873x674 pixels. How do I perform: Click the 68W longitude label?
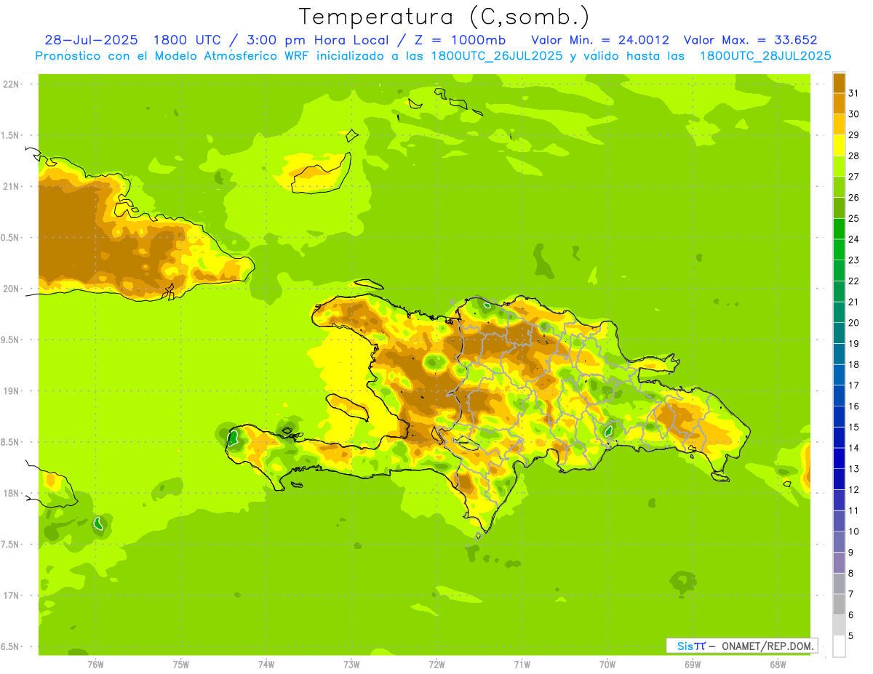778,664
